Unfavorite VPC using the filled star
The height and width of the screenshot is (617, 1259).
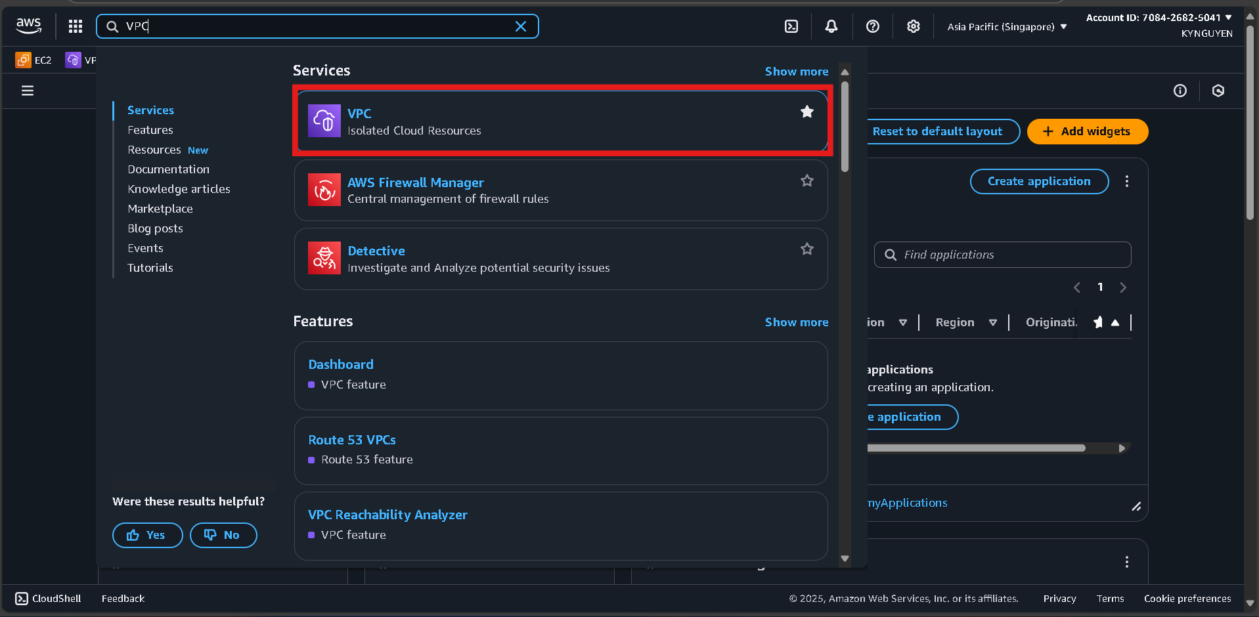pyautogui.click(x=806, y=112)
